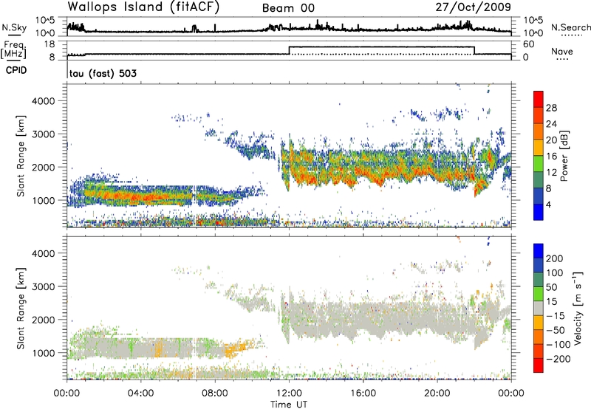Pick the blue top segment of Velocity colorbar

[x=539, y=251]
